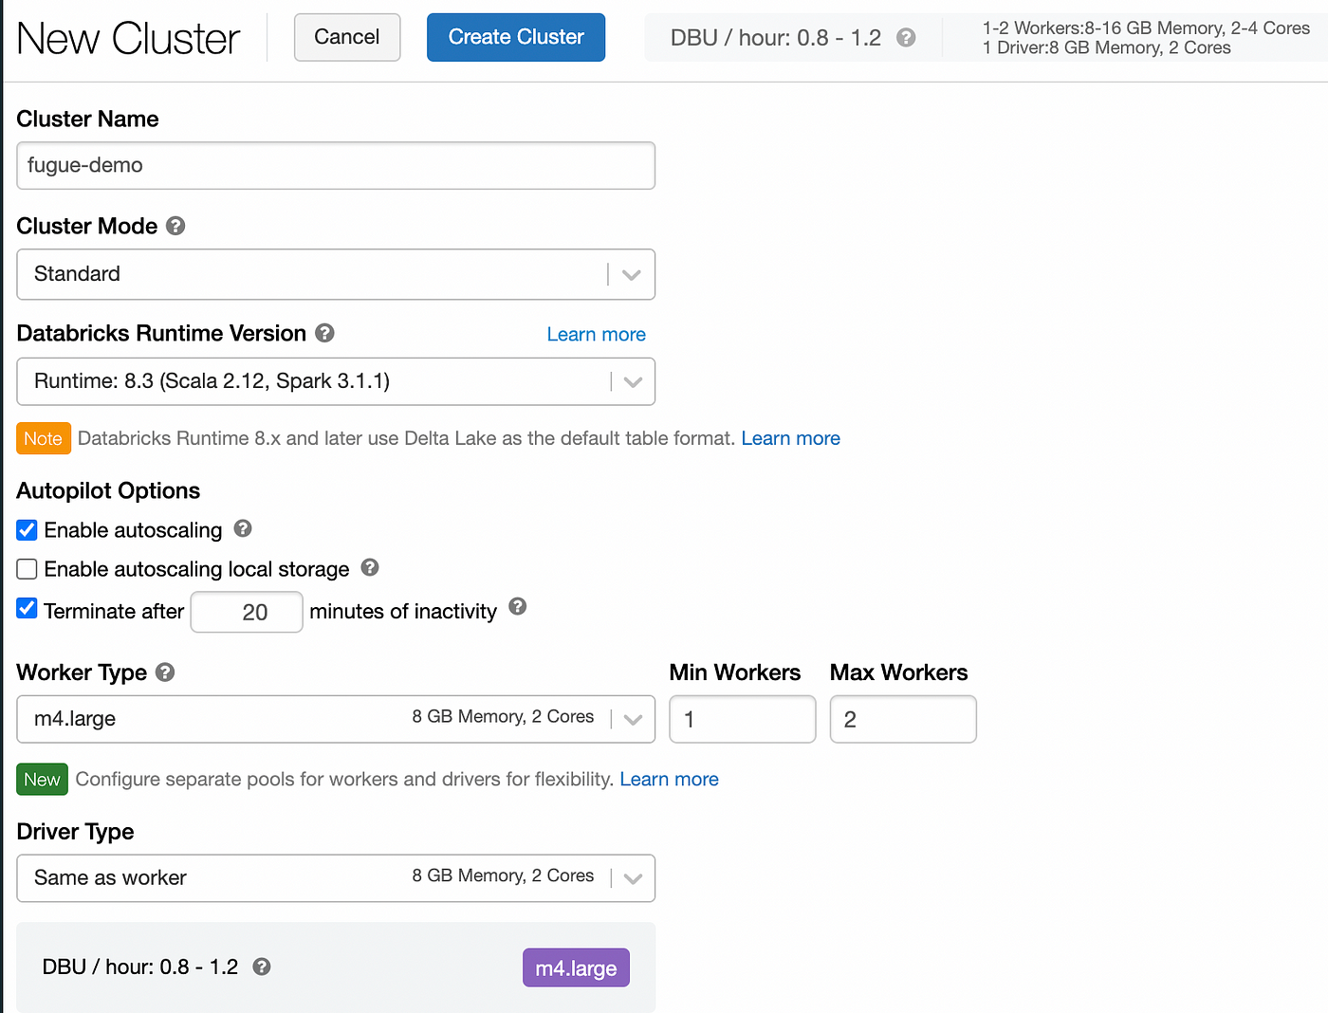Open the Driver Type Same as worker dropdown
1328x1013 pixels.
(336, 878)
